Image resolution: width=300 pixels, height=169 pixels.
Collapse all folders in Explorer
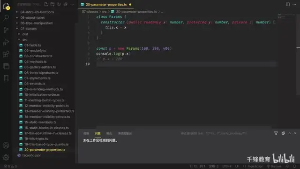pyautogui.click(x=66, y=4)
